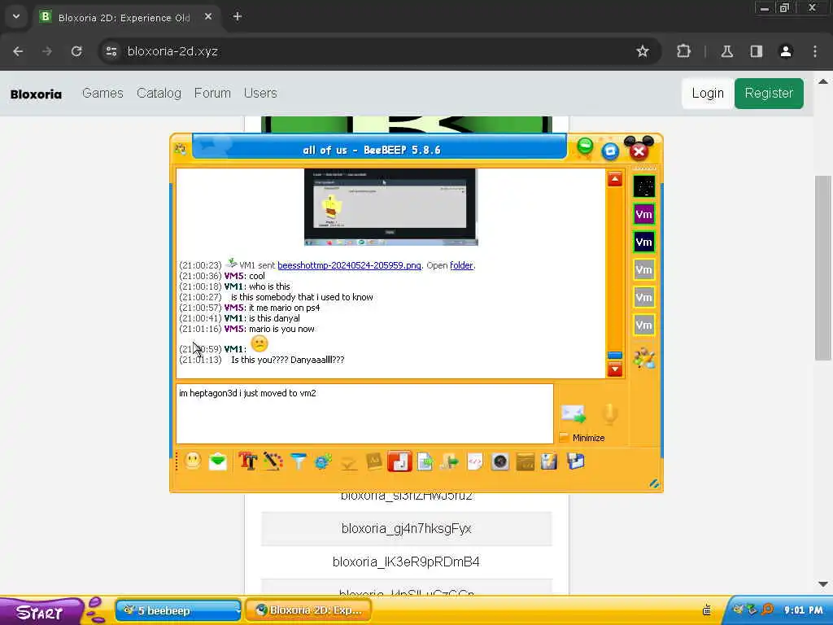
Task: Reload the Bloxoria page
Action: click(x=76, y=51)
